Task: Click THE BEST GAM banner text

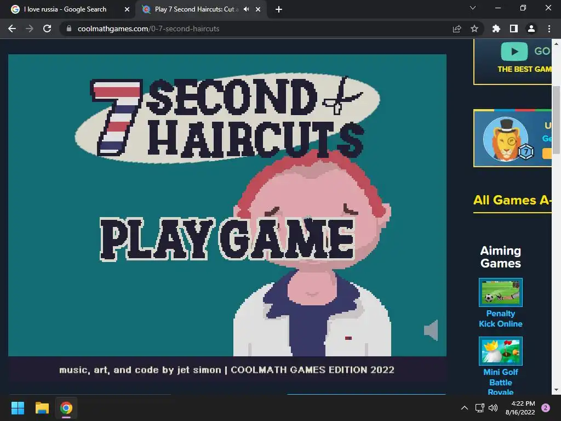Action: click(524, 69)
